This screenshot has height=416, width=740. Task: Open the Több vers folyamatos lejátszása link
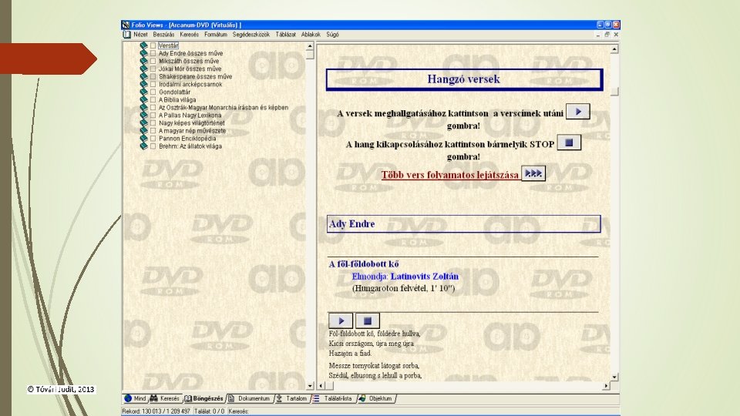tap(449, 175)
